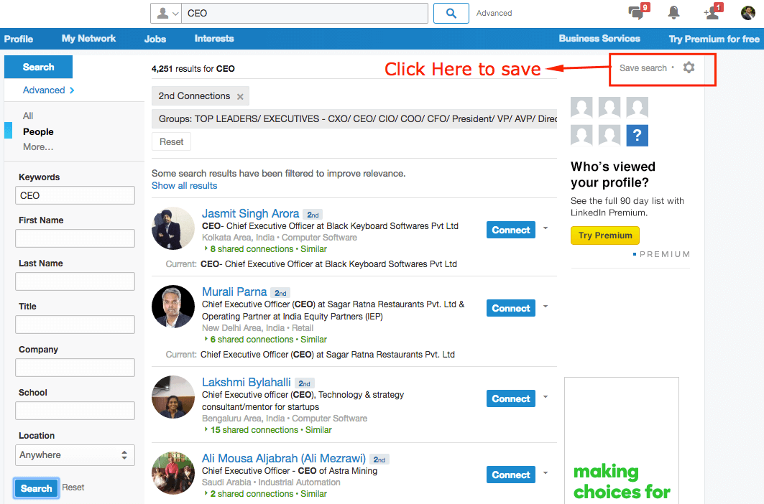Image resolution: width=764 pixels, height=504 pixels.
Task: Connect with Ali Mousa Aljabrah
Action: click(510, 475)
